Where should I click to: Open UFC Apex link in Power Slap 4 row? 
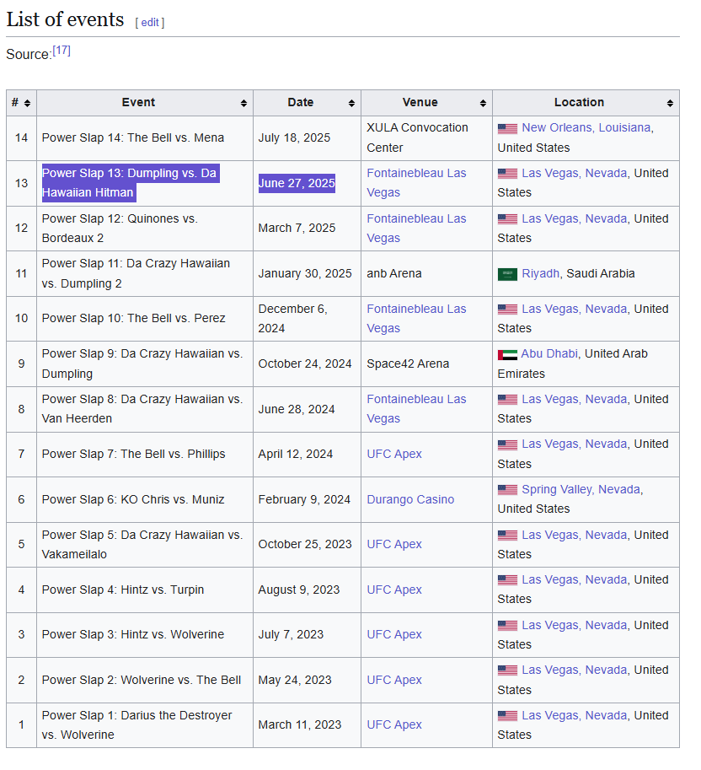point(394,590)
